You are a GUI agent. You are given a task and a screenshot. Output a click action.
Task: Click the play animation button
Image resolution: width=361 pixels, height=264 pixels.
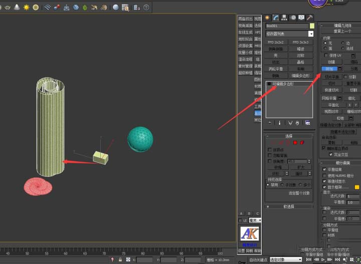[323, 259]
